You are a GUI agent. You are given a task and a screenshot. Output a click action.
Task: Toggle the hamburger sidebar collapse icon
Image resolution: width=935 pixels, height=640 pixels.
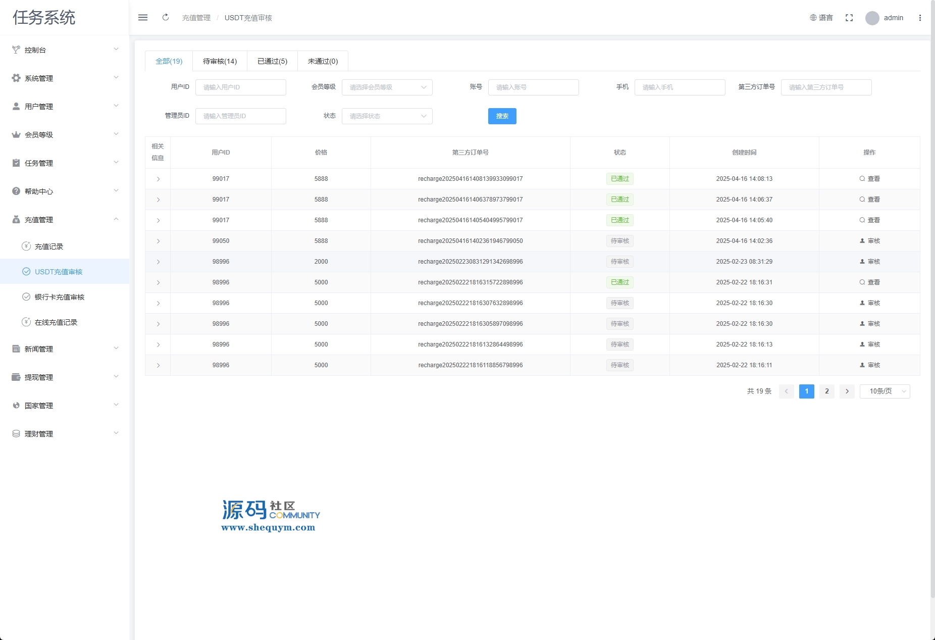(143, 18)
